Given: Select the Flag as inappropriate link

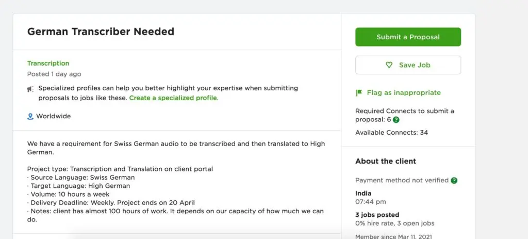Looking at the screenshot, I should click(403, 93).
